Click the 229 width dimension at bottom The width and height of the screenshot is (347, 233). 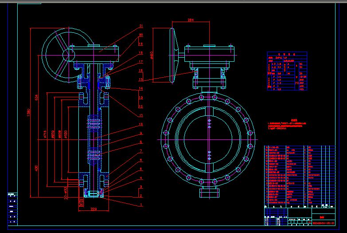(x=94, y=208)
